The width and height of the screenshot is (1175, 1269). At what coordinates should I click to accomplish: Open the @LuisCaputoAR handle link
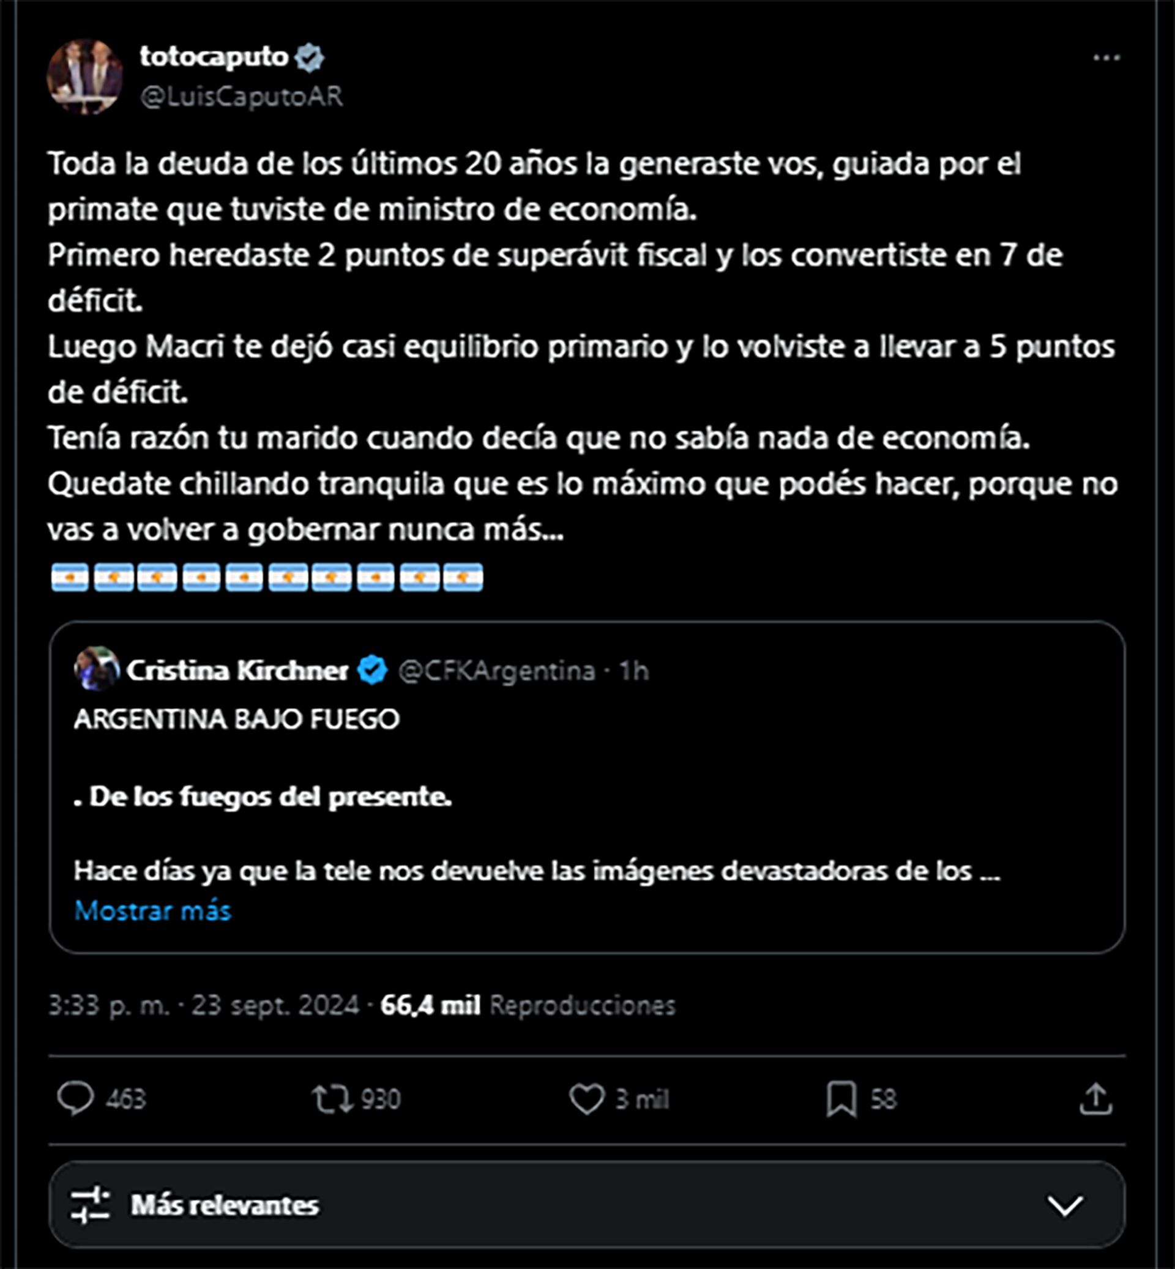(241, 97)
